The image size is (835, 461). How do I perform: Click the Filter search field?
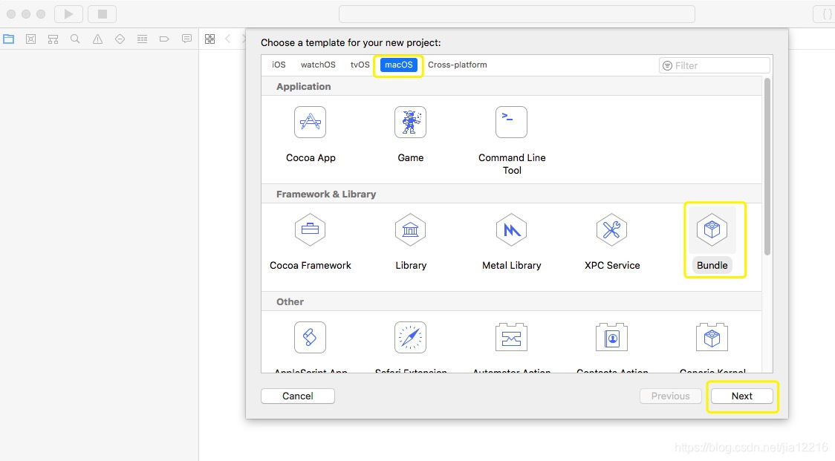[x=714, y=65]
